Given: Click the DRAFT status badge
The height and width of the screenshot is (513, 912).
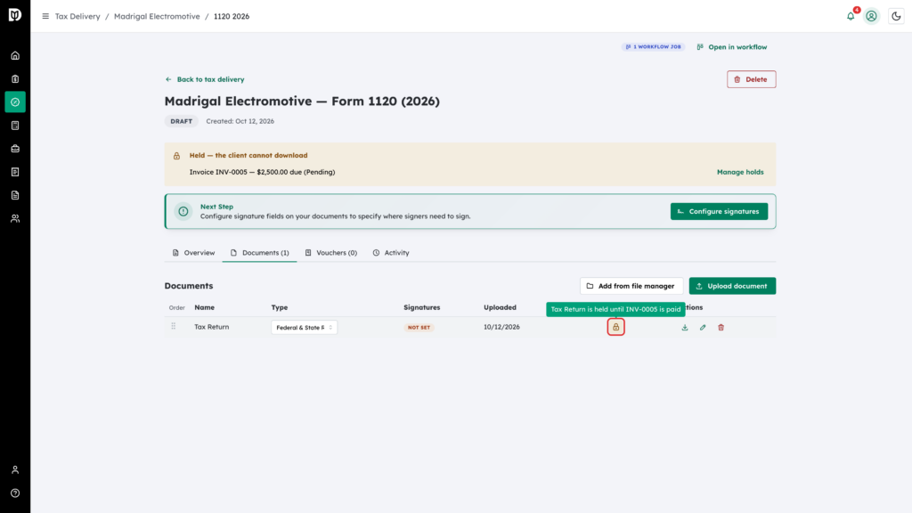Looking at the screenshot, I should [x=181, y=121].
